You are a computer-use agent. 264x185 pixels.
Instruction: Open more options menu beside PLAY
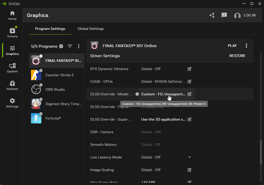(246, 46)
